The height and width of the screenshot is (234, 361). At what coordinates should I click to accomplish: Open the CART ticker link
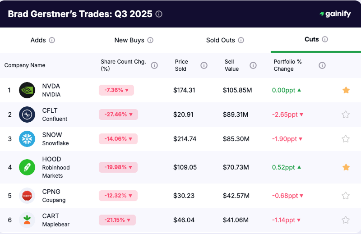51,216
